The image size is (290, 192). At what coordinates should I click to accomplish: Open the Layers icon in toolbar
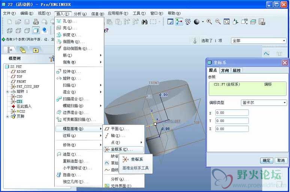tap(253, 22)
